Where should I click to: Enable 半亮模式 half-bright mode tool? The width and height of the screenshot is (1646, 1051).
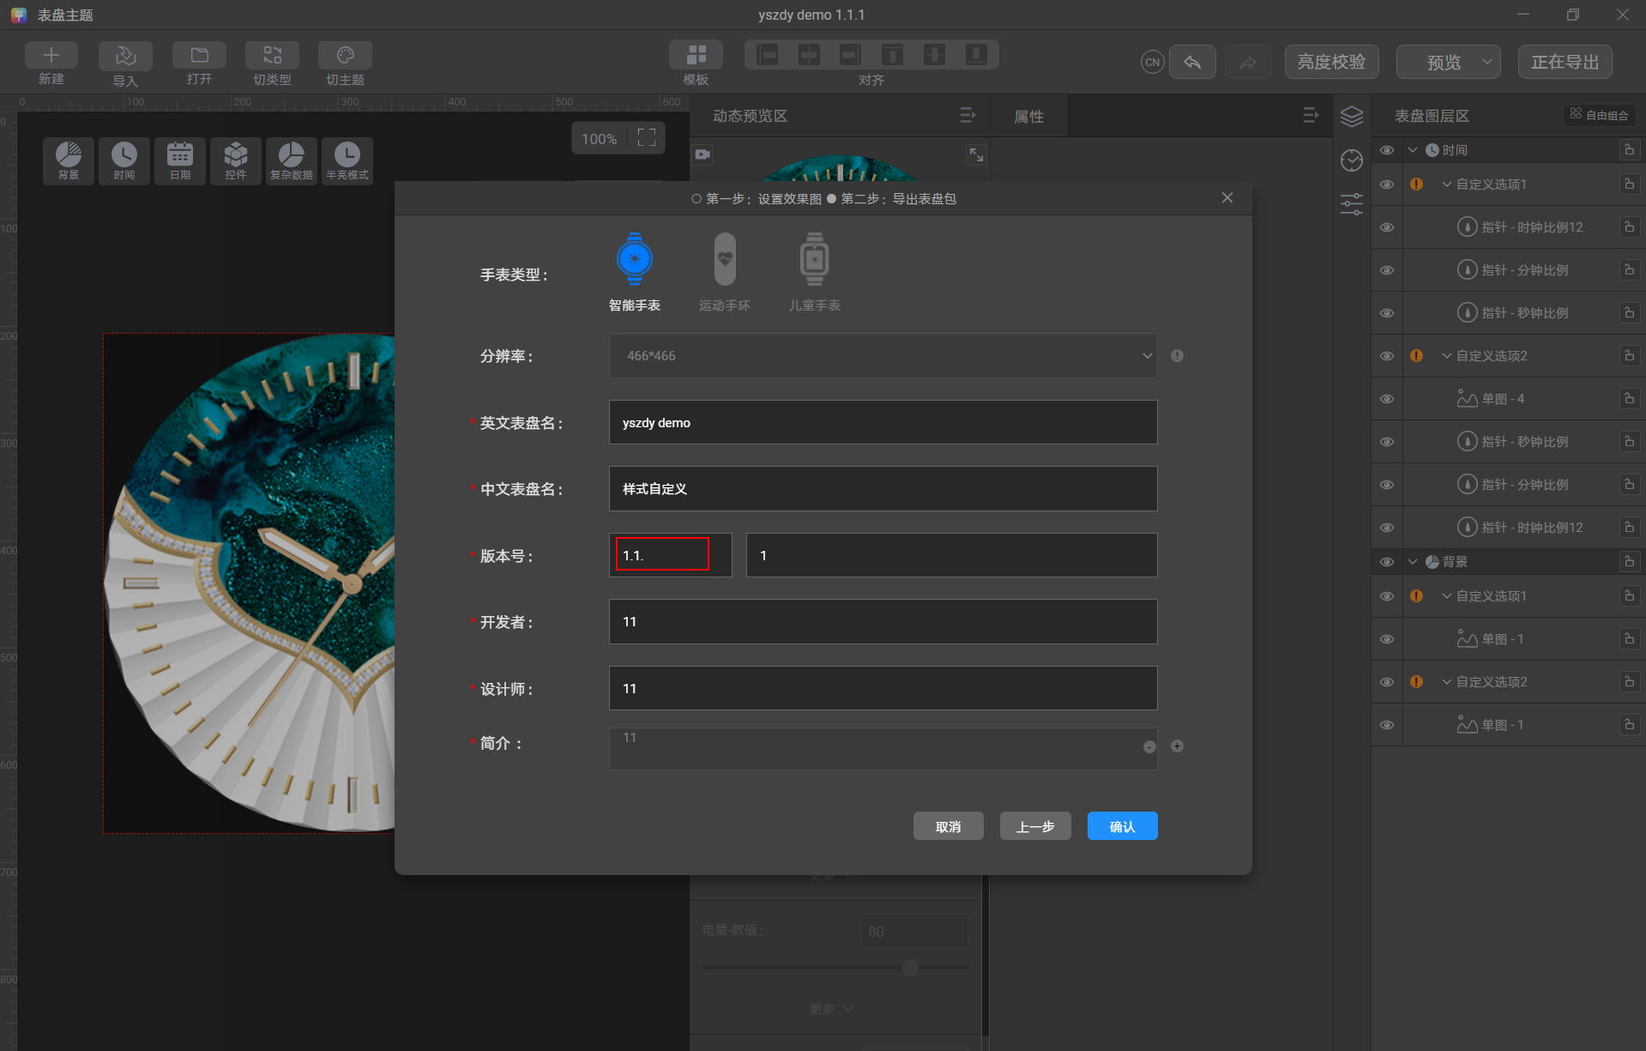(x=347, y=160)
